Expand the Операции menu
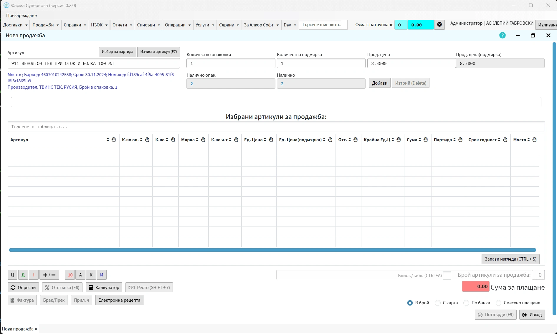Viewport: 557px width, 334px height. coord(178,25)
